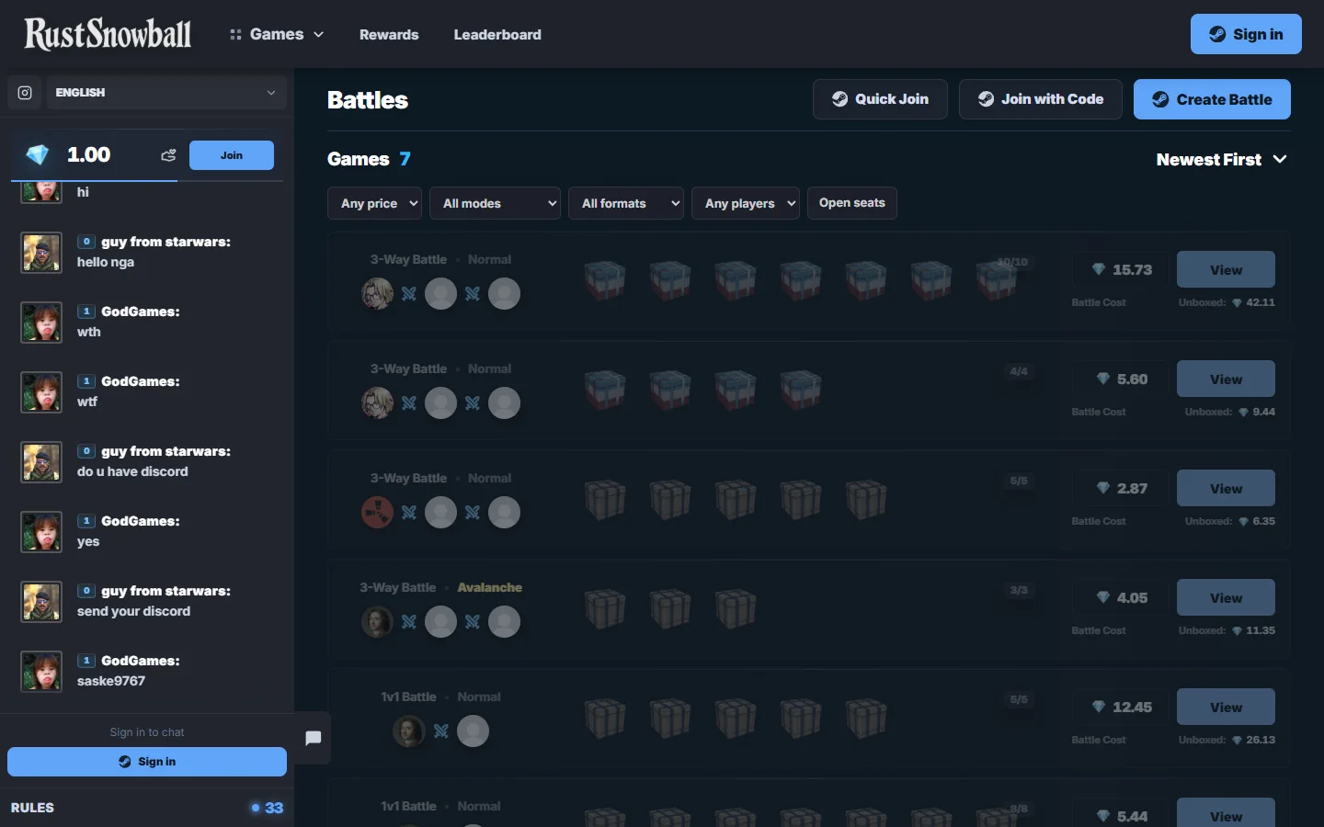This screenshot has width=1324, height=827.
Task: Click the top-right Sign in button
Action: click(x=1246, y=34)
